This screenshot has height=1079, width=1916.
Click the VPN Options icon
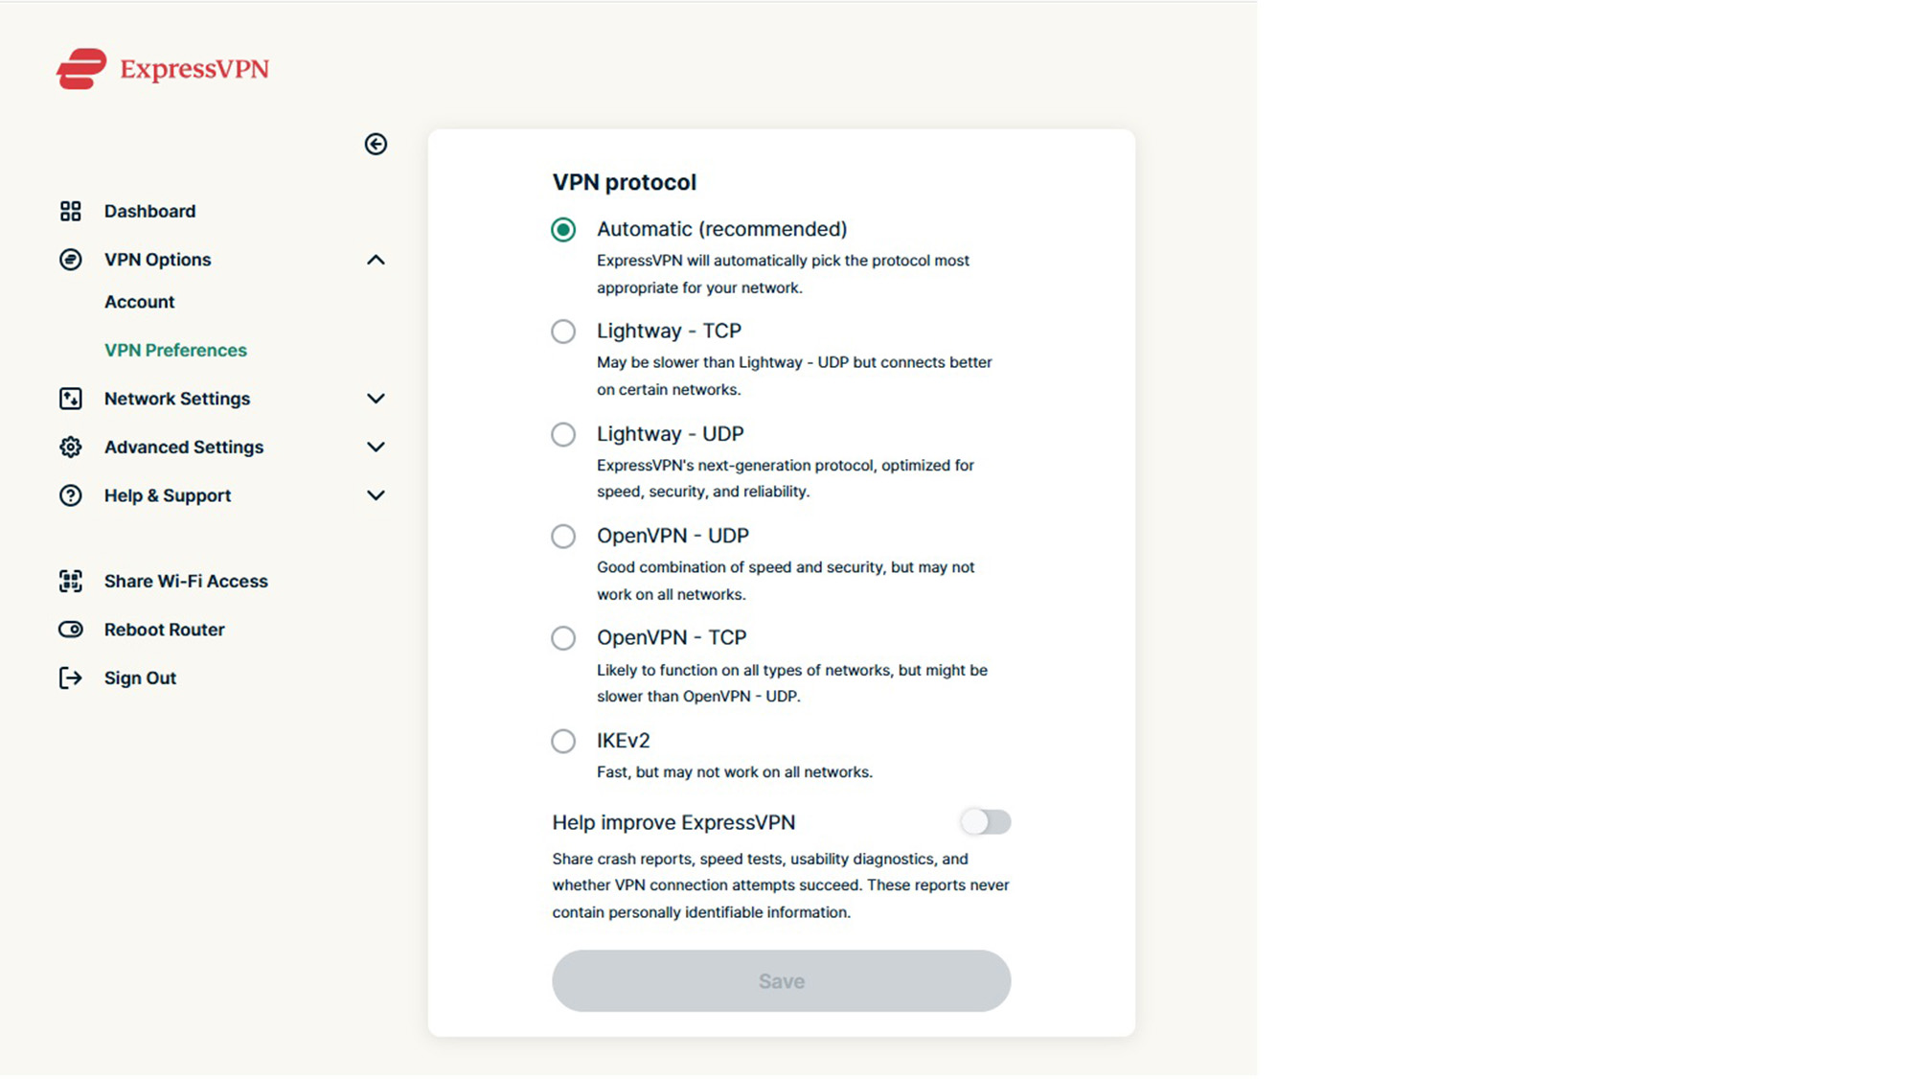tap(71, 260)
